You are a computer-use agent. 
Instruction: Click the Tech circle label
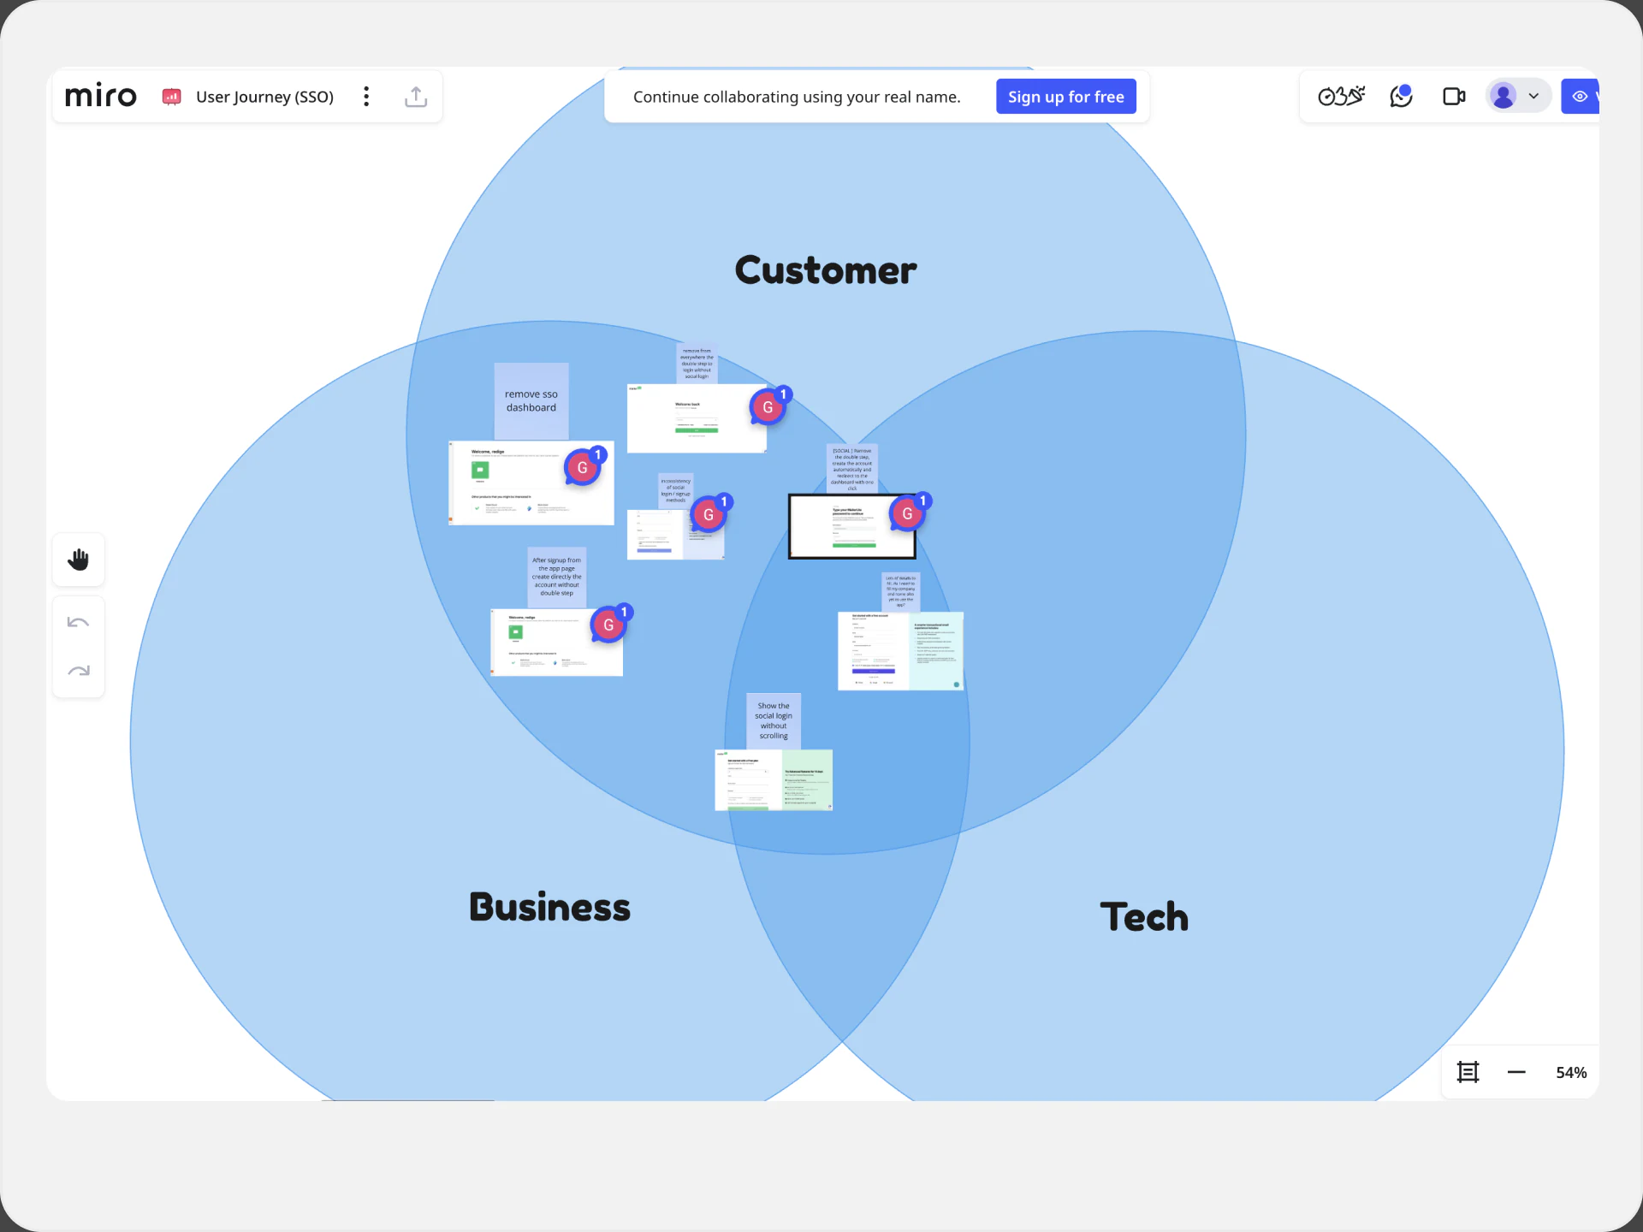point(1144,916)
